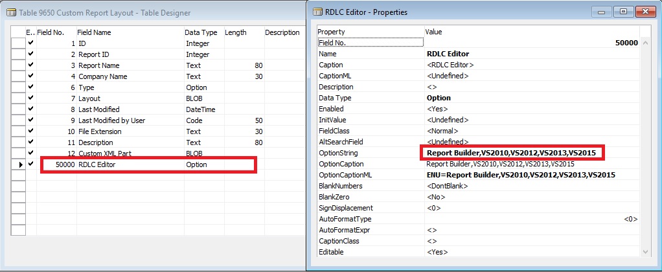
Task: Click the OptionString property value
Action: tap(512, 153)
